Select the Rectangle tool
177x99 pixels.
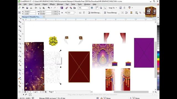(20, 43)
